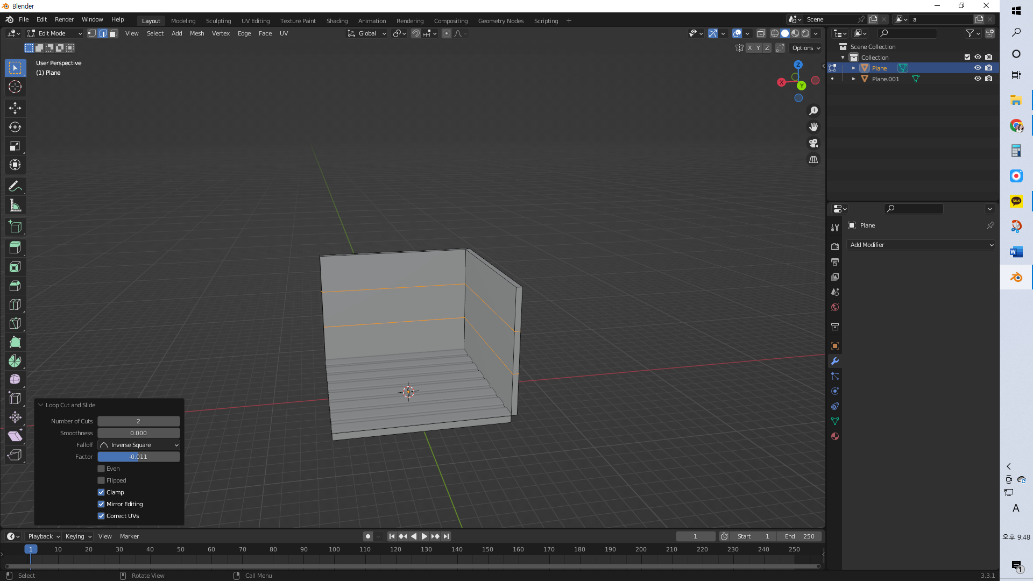Choose the Measure tool

point(15,206)
